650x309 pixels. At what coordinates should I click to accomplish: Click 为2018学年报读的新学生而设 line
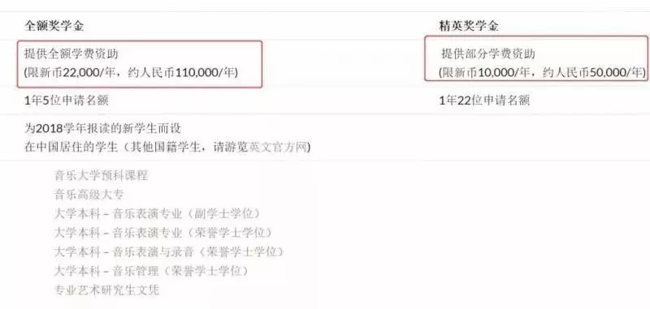[103, 128]
